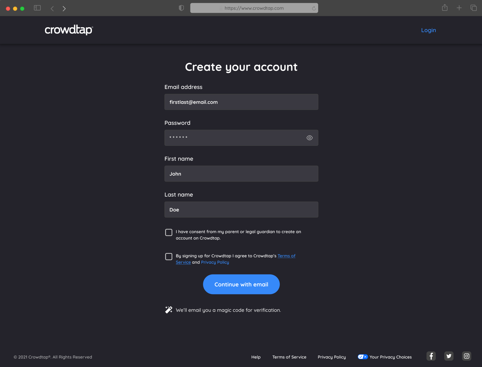Focus the Email address field

pos(241,102)
